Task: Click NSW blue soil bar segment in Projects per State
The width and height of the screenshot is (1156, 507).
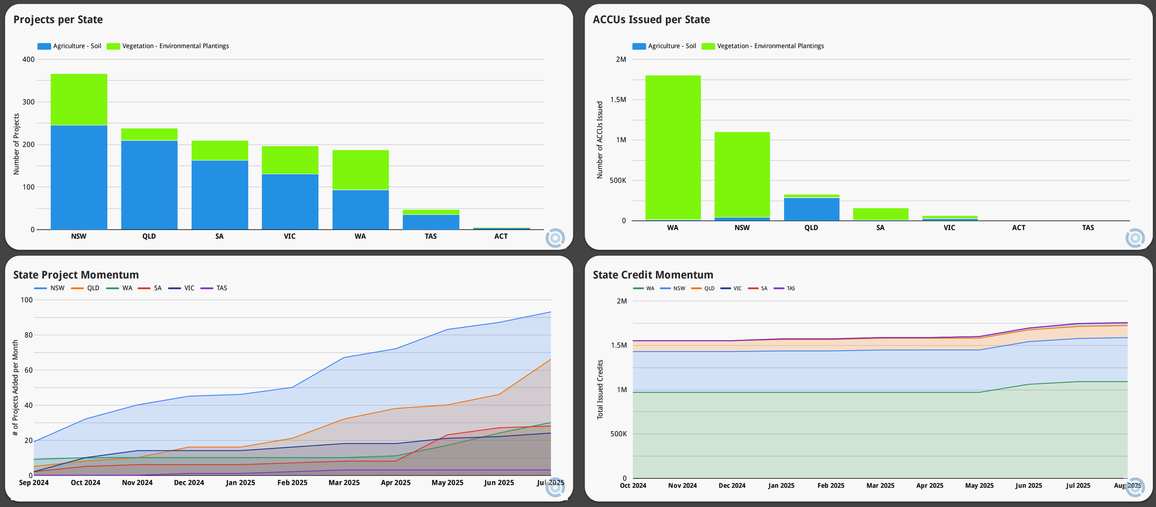Action: click(x=79, y=178)
